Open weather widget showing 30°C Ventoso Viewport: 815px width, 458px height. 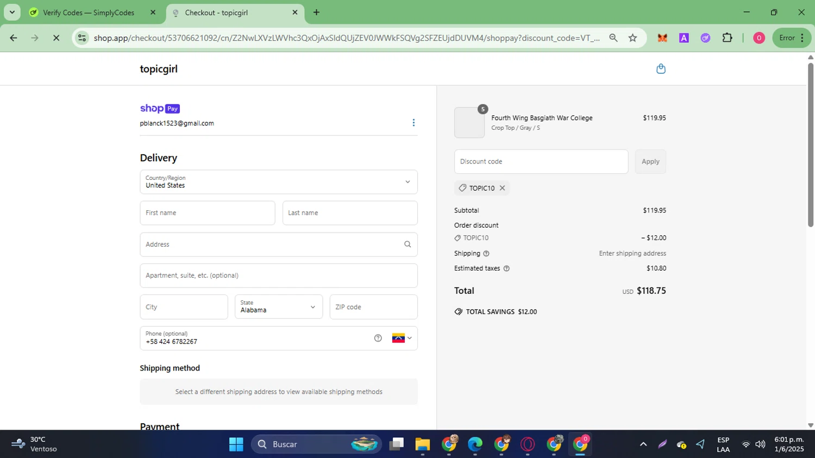click(34, 444)
